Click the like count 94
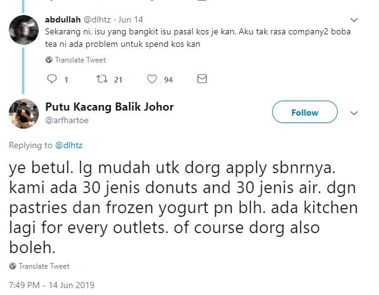The height and width of the screenshot is (295, 379). (168, 79)
